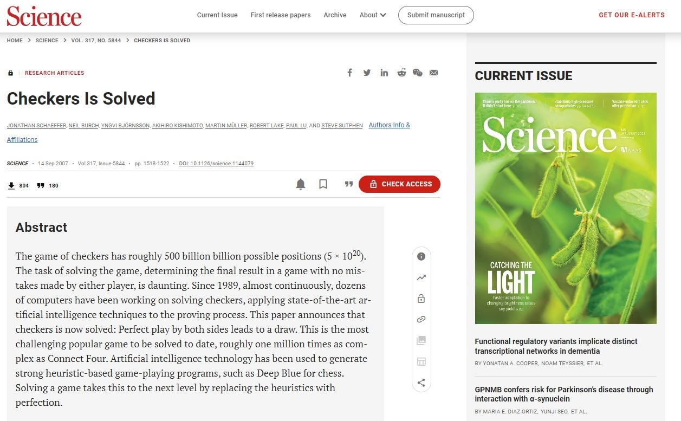Click the red Check Access button
Screen dimensions: 681x421
pyautogui.click(x=399, y=184)
